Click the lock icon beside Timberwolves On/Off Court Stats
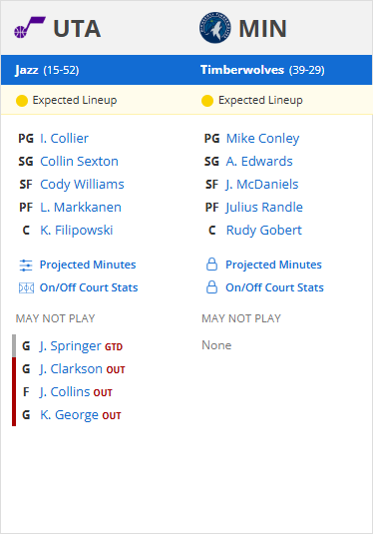The height and width of the screenshot is (534, 373). (211, 287)
